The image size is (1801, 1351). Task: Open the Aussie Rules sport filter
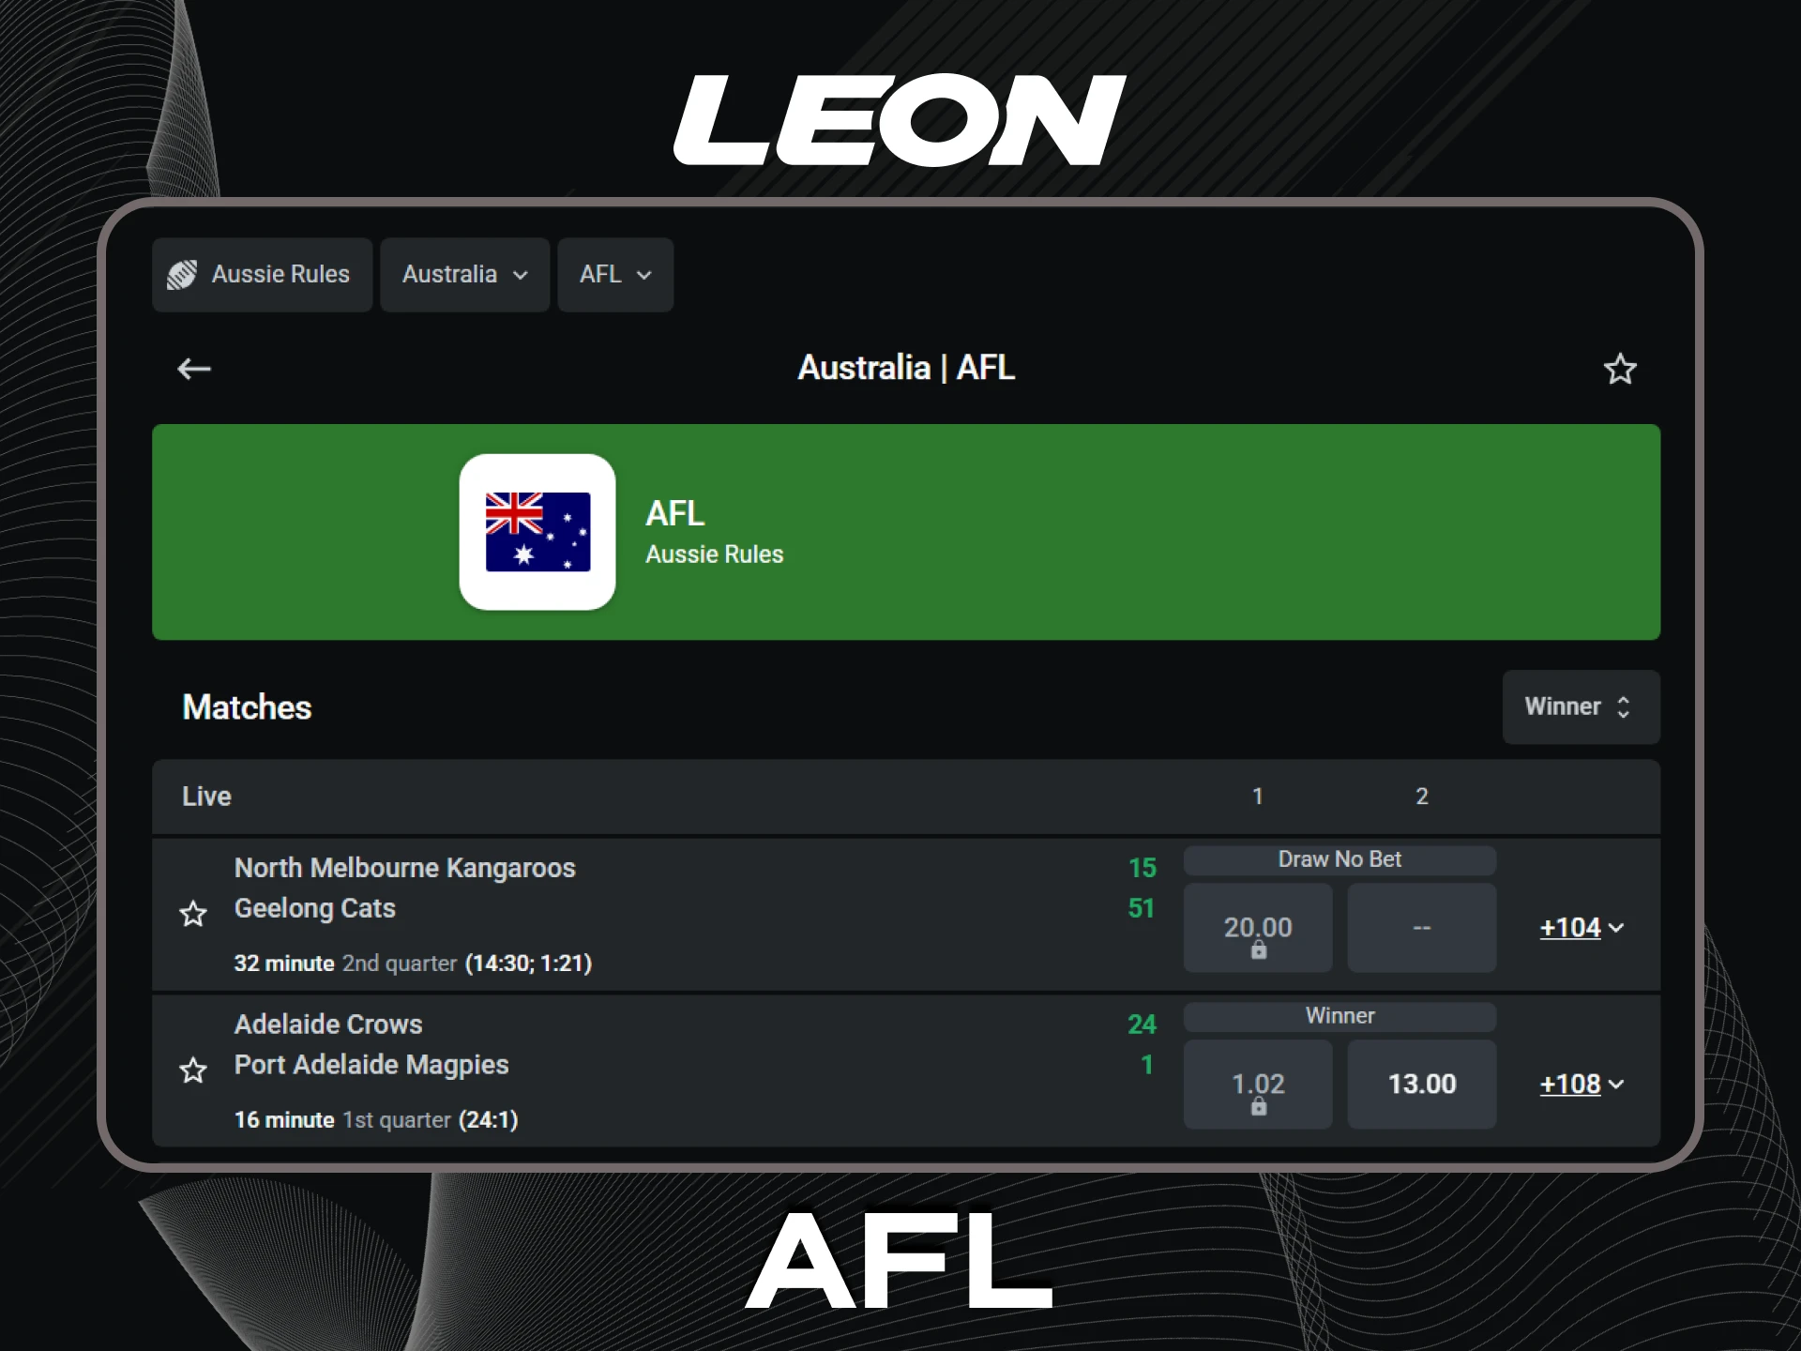click(263, 275)
